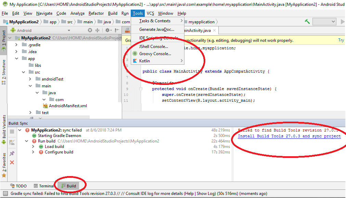
Task: Expand the .idea folder
Action: click(x=16, y=52)
